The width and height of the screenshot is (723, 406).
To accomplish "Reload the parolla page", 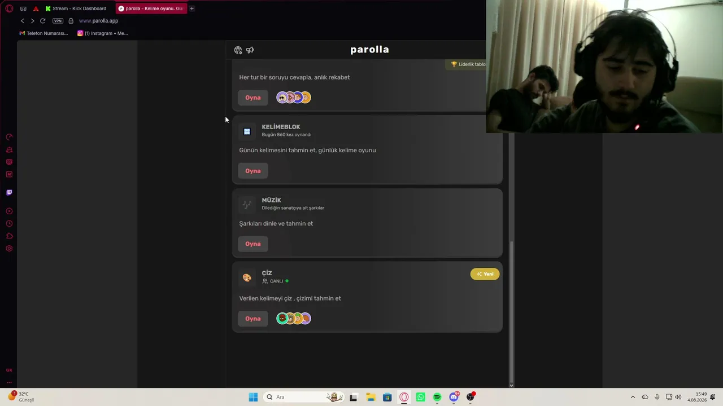I will coord(42,21).
